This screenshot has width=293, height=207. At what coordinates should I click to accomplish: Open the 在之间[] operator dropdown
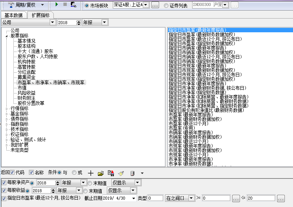pos(191,198)
